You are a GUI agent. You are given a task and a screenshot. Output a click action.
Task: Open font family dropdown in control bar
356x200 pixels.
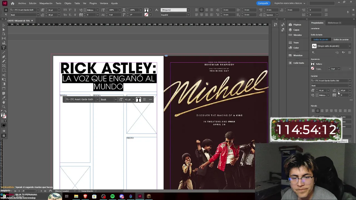point(38,10)
